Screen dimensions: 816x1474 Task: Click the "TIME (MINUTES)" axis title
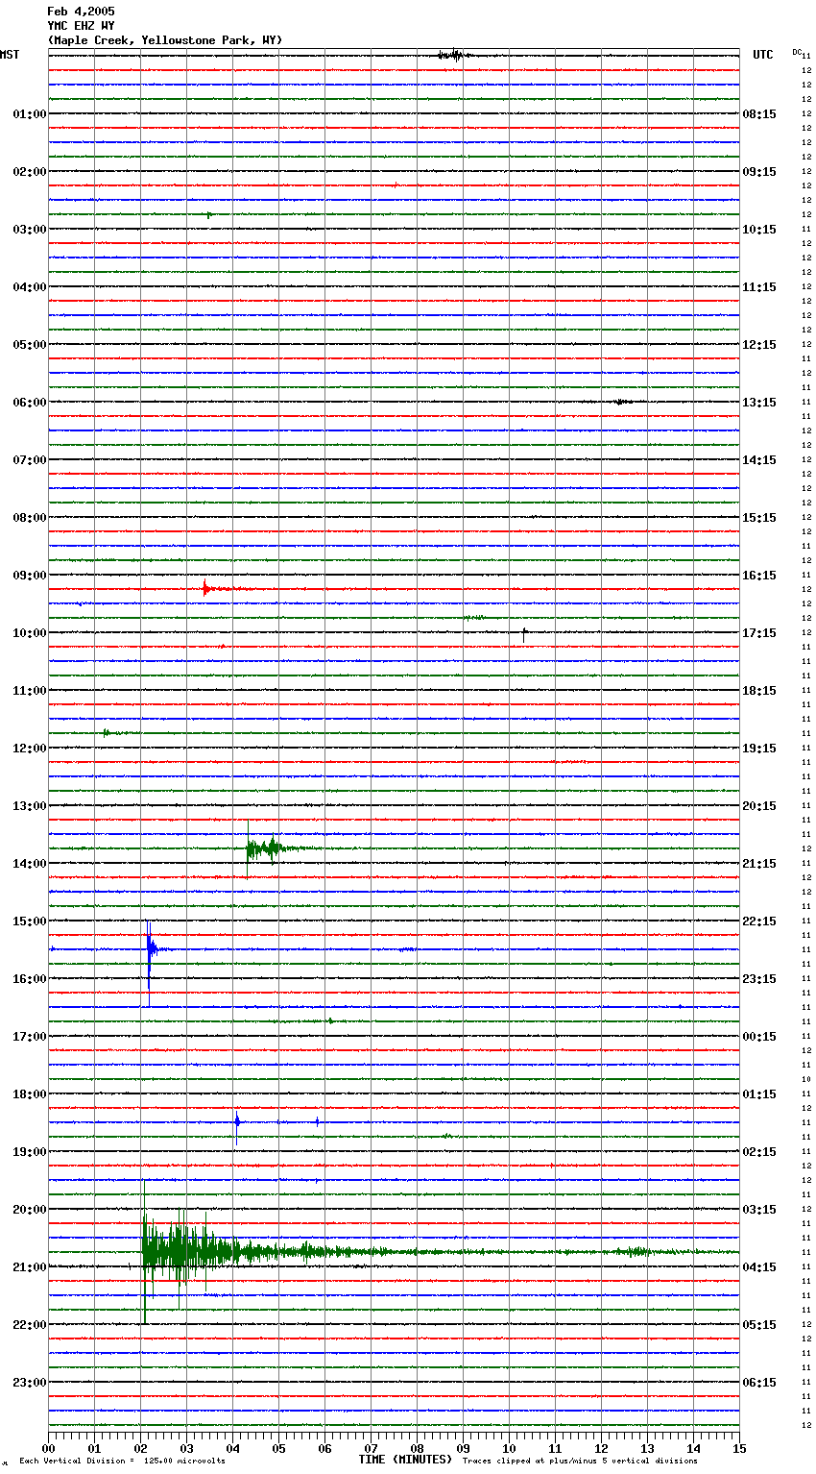tap(405, 1460)
